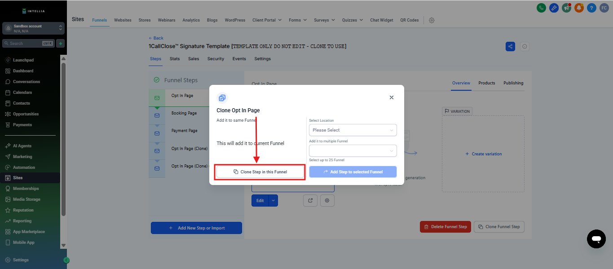Click the share funnel icon button
613x269 pixels.
[510, 47]
